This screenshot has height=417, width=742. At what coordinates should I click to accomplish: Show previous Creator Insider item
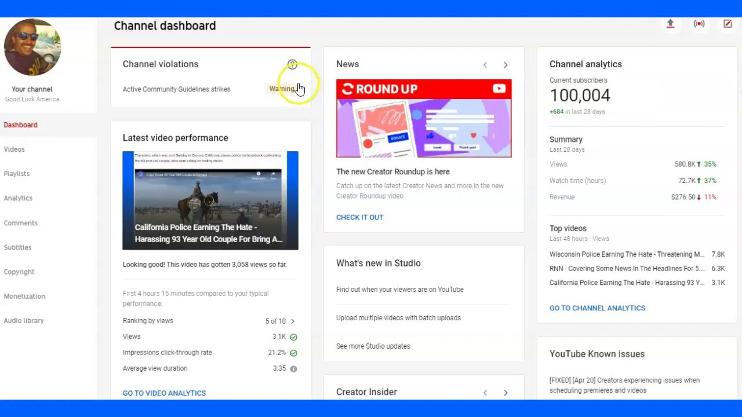click(x=485, y=393)
